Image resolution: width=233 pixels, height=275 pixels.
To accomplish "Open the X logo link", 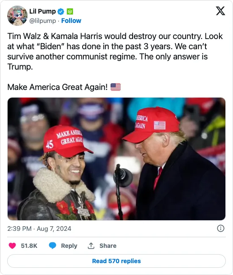I will [x=220, y=11].
